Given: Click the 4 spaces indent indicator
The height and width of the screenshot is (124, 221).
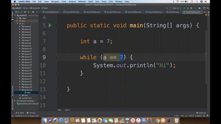Looking at the screenshot, I should (x=198, y=116).
